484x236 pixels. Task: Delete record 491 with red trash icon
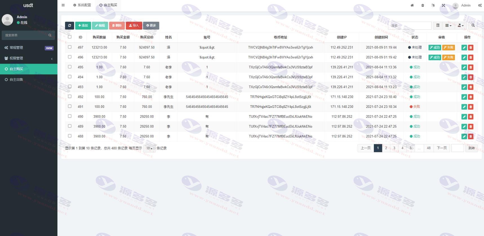pos(470,107)
